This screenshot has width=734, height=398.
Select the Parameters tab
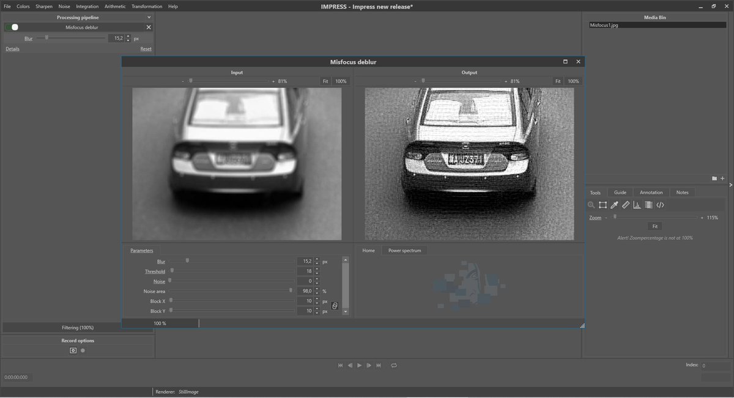tap(142, 250)
